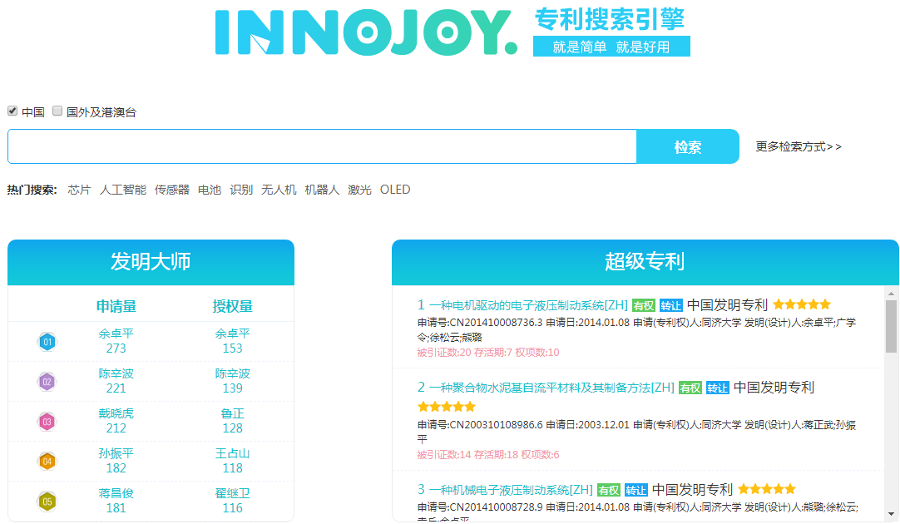
Task: Click the 就是简单 就是好用 slogan banner
Action: (x=611, y=47)
